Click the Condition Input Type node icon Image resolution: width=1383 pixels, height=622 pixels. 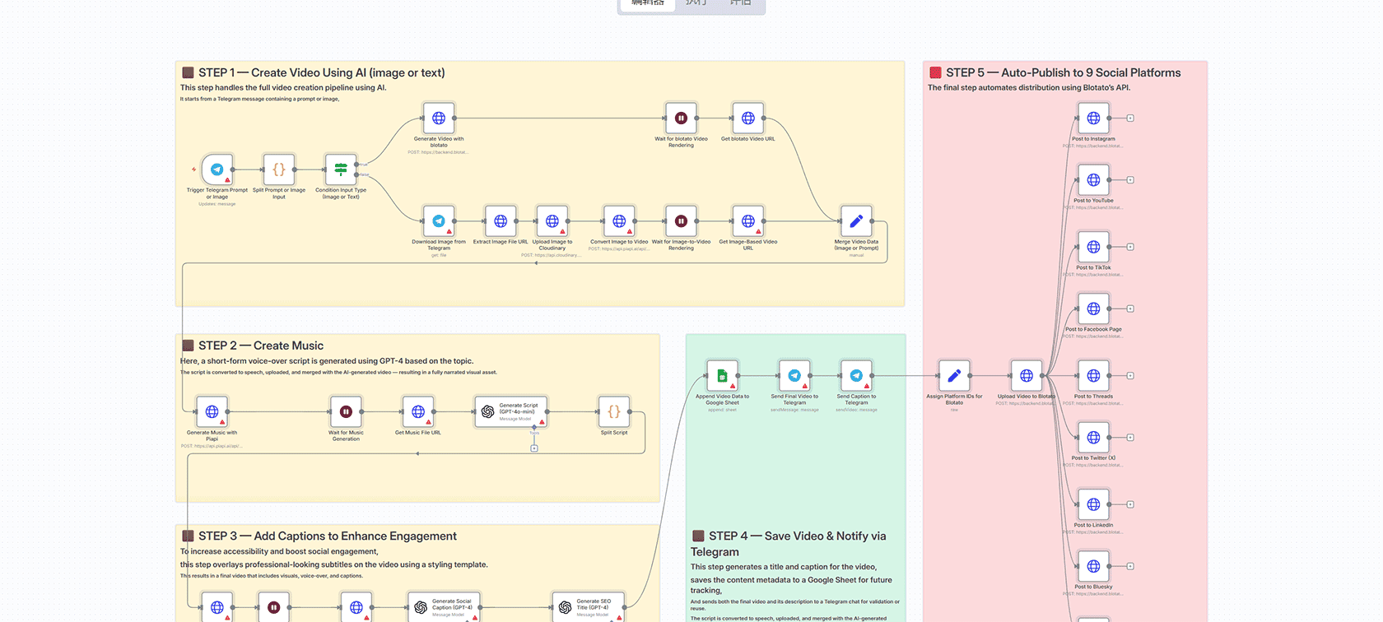341,169
